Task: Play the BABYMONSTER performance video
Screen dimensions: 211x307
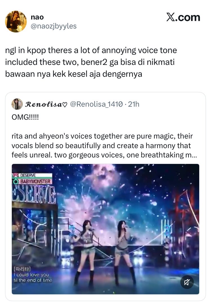Action: point(105,229)
